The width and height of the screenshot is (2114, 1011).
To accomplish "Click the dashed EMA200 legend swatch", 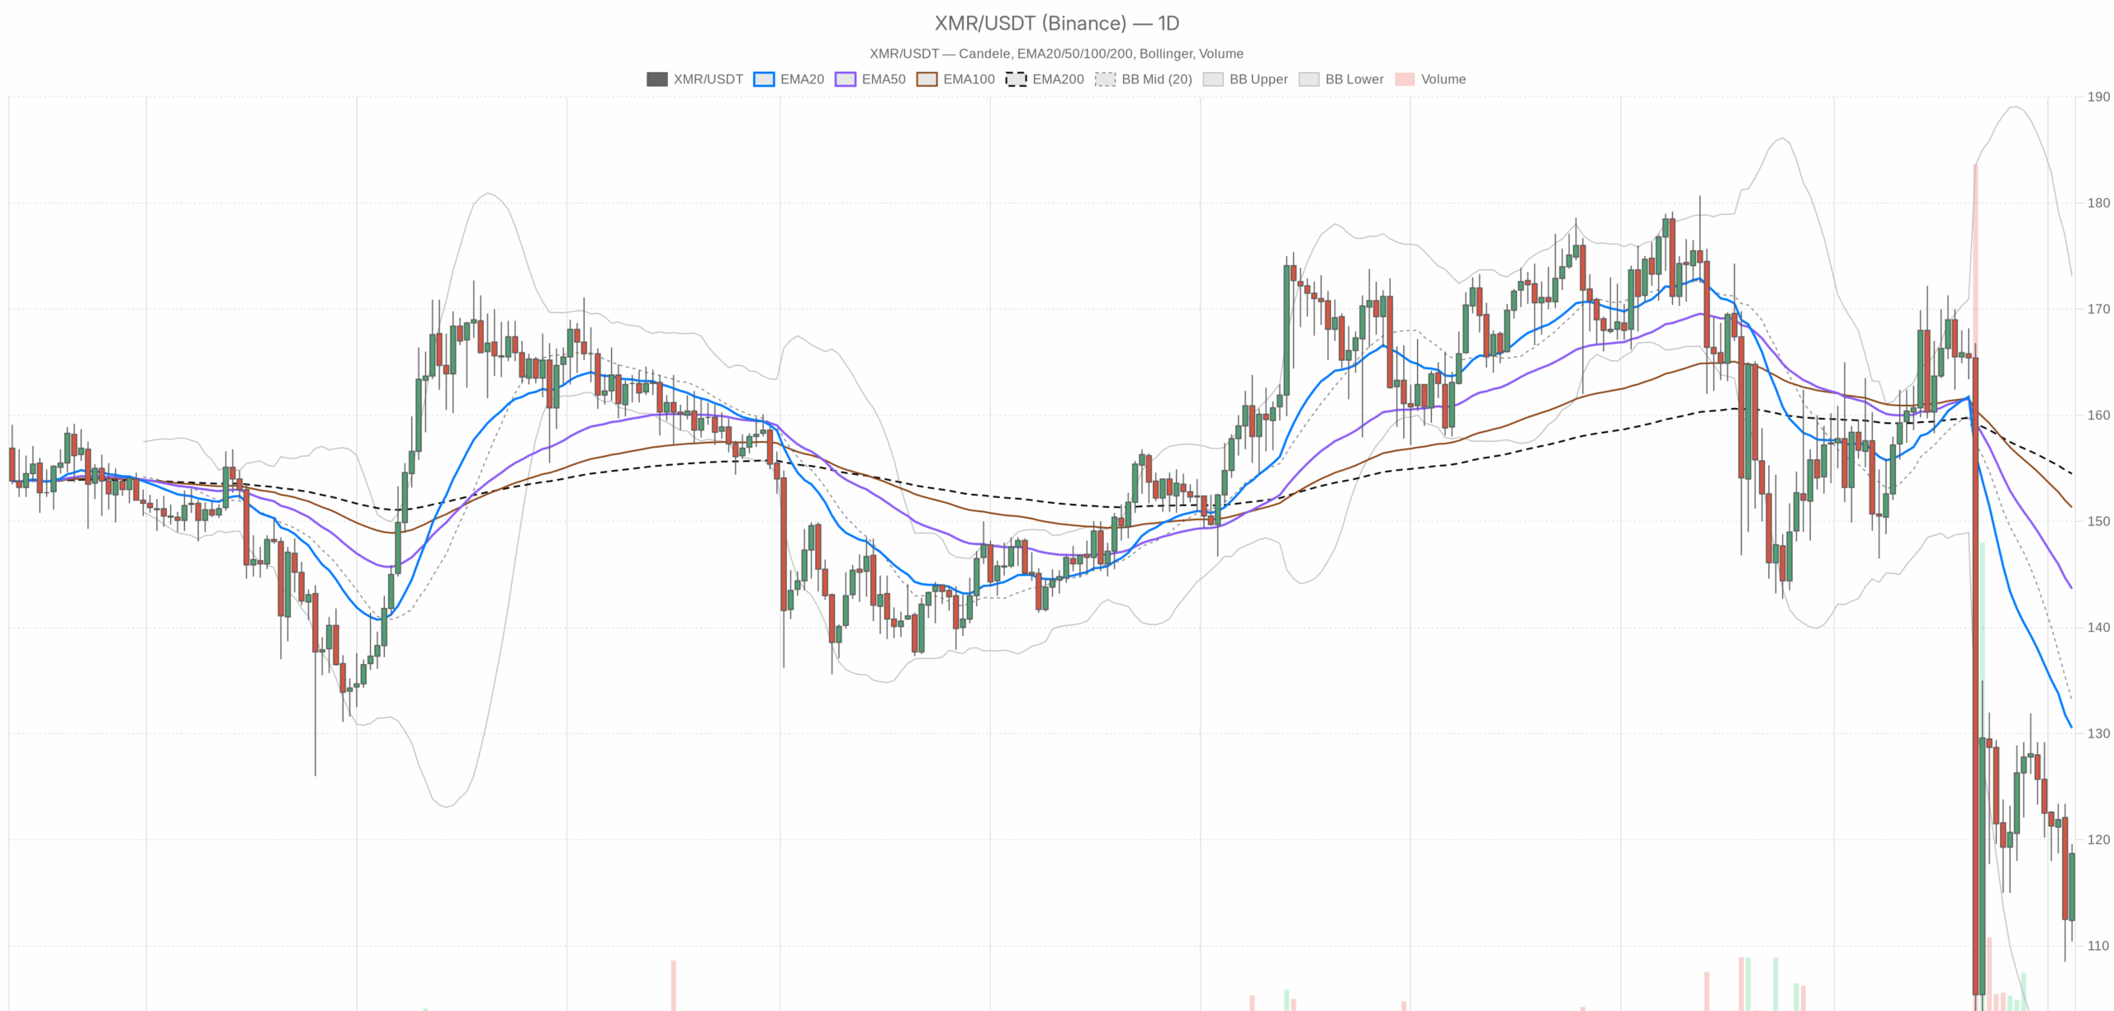I will pos(1017,78).
